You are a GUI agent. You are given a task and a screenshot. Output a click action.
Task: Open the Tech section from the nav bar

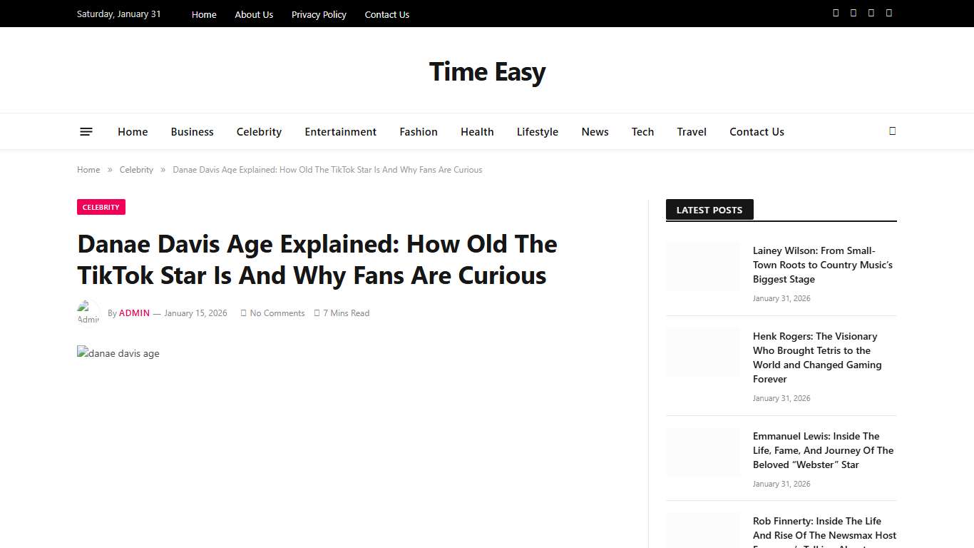coord(642,131)
